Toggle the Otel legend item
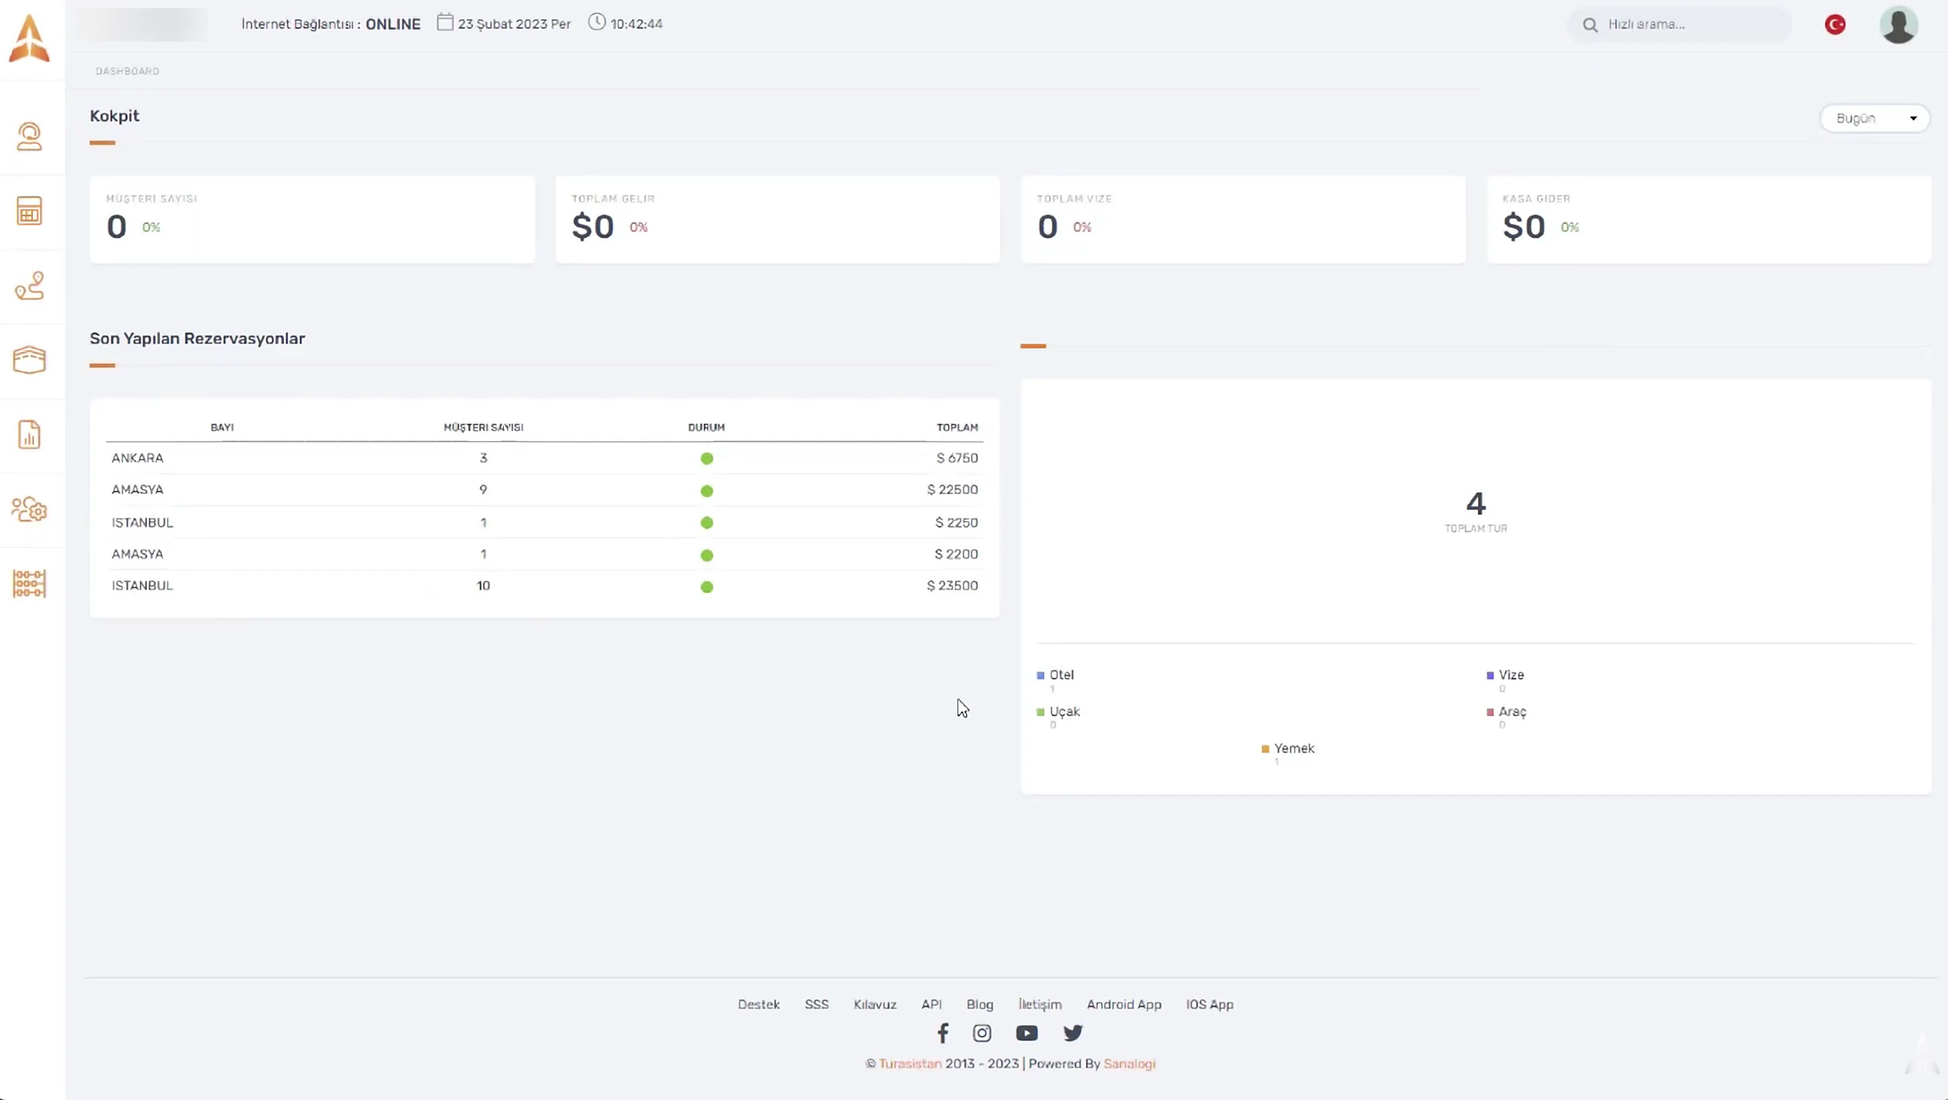 coord(1056,675)
